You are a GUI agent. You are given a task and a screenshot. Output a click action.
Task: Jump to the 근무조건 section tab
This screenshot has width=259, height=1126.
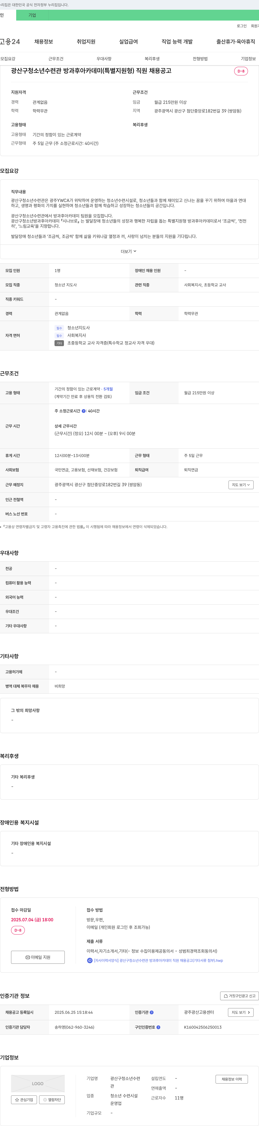[56, 59]
